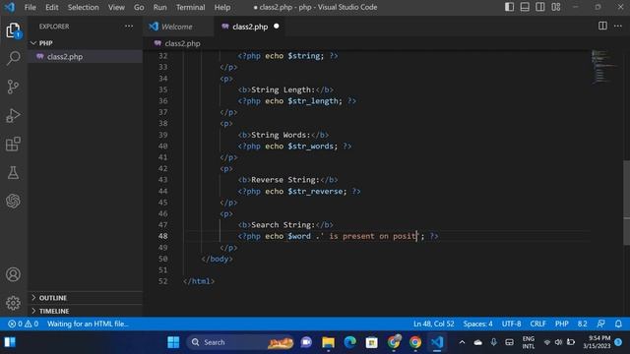Open the Explorer view in activity bar
This screenshot has width=630, height=354.
tap(13, 30)
